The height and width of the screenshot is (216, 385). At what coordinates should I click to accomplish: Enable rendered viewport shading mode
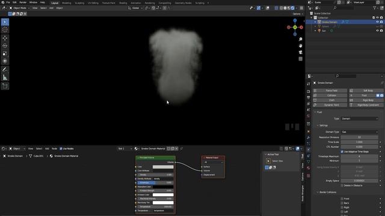coord(293,8)
